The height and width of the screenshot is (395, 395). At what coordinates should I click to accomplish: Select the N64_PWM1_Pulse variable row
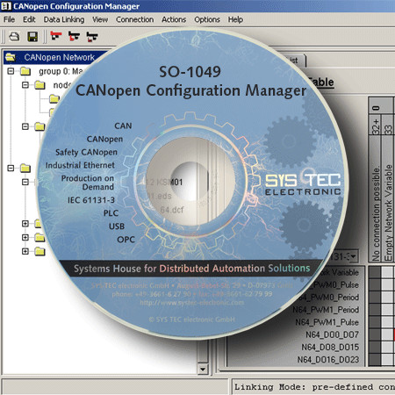tap(327, 322)
